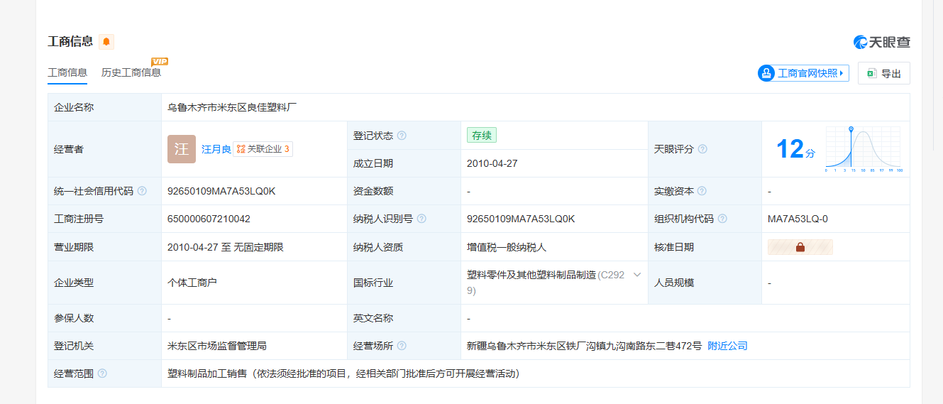Click the 工商信息 section heading

tap(70, 41)
